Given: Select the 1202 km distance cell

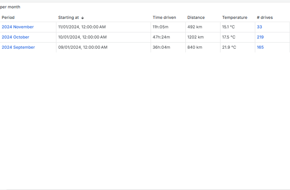Looking at the screenshot, I should (203, 37).
